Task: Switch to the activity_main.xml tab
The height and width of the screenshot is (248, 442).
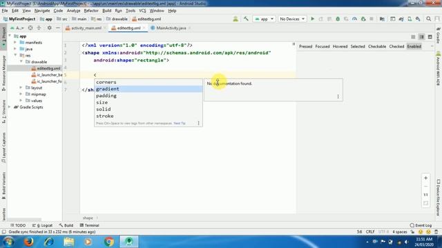Action: [86, 28]
